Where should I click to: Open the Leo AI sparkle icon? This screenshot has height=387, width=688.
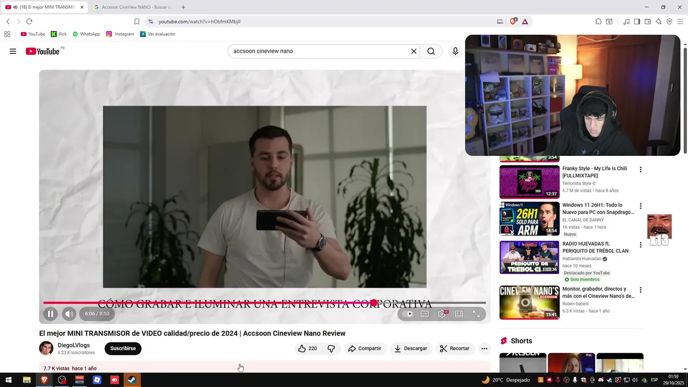tap(658, 21)
